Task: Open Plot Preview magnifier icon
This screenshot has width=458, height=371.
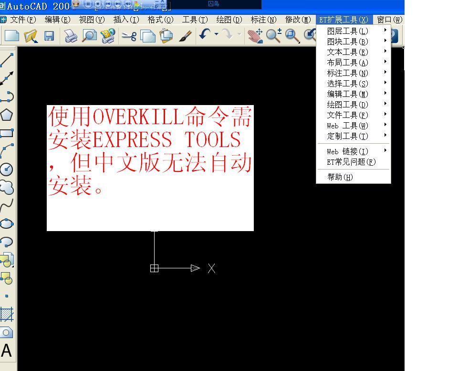Action: click(x=89, y=36)
